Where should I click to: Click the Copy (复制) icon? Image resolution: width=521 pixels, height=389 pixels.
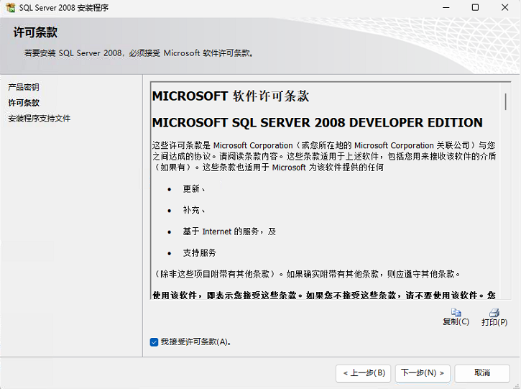click(x=456, y=312)
